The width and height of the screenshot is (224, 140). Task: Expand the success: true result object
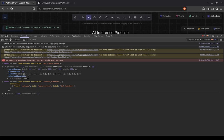tap(6, 94)
